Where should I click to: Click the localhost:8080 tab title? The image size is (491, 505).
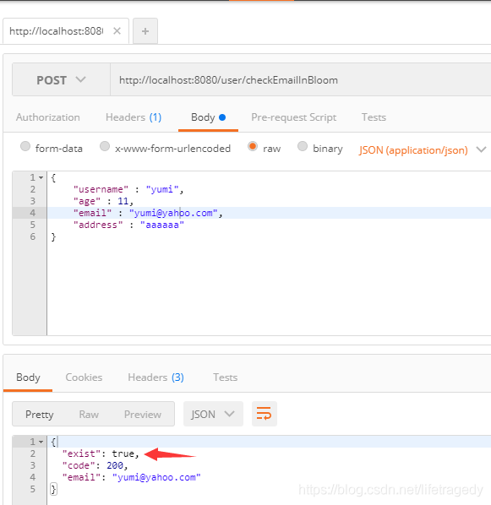[57, 31]
